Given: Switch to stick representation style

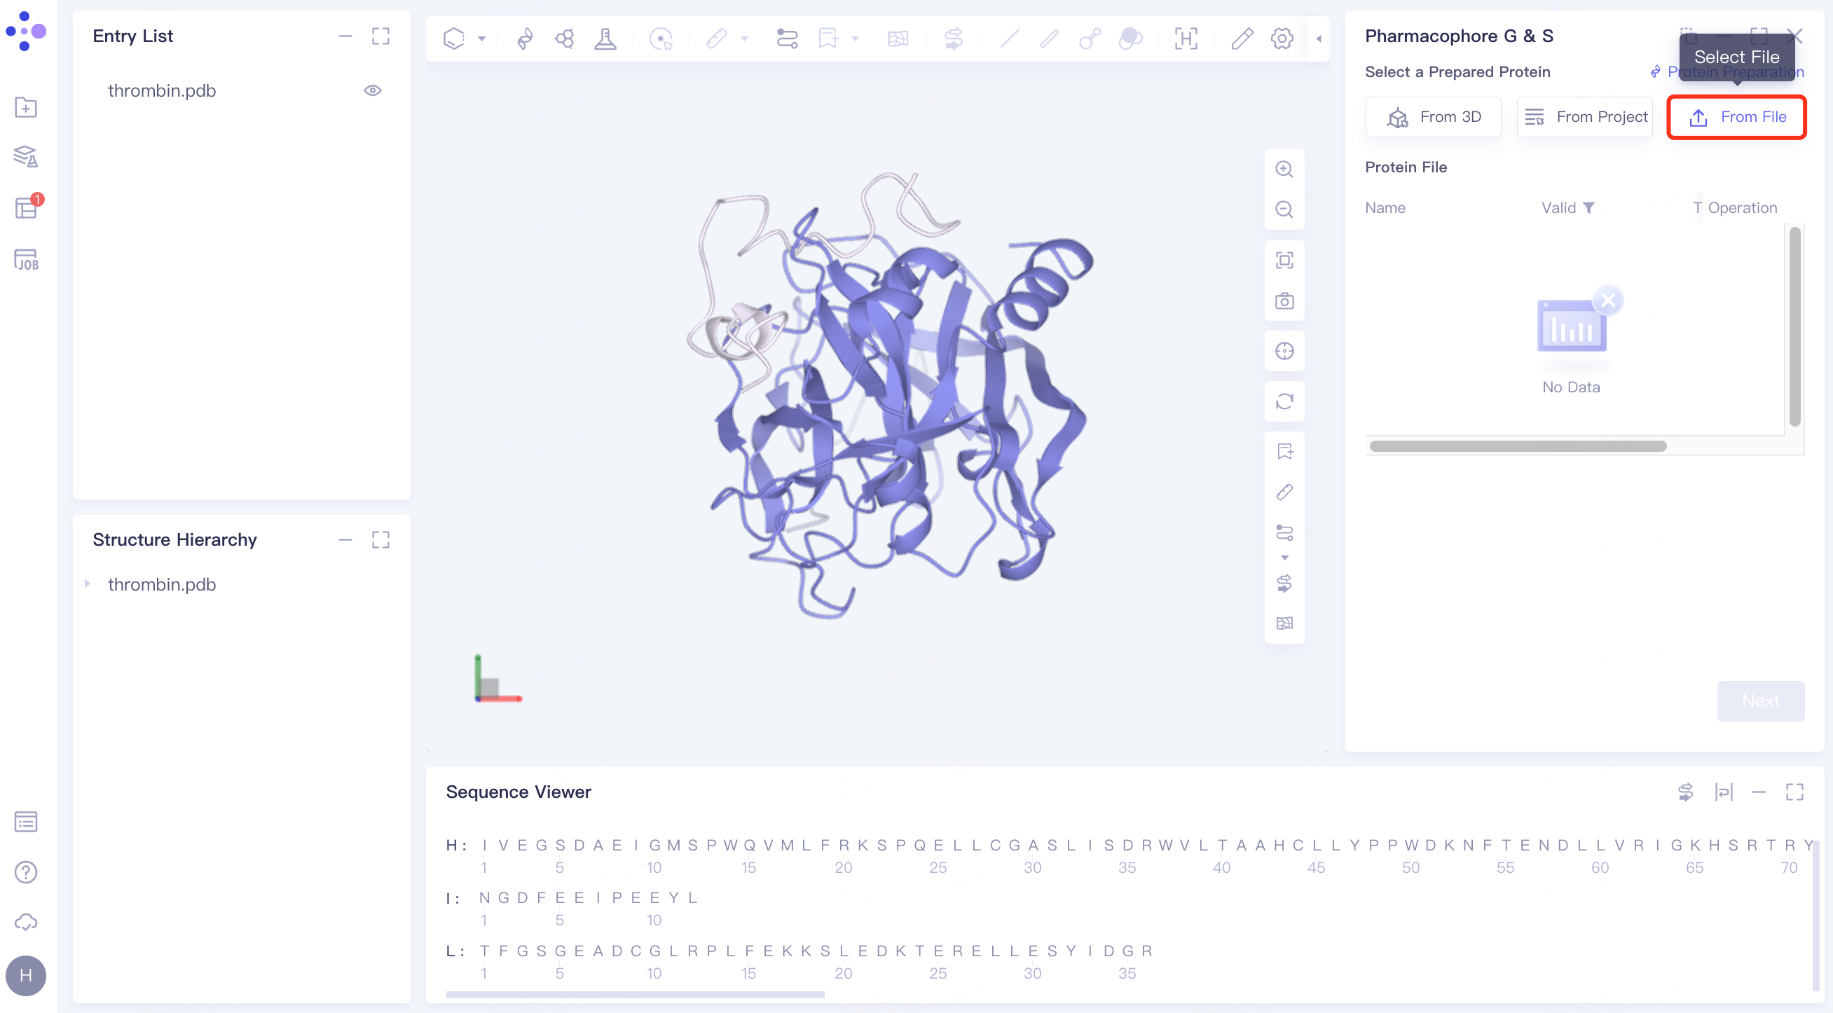Looking at the screenshot, I should [x=1050, y=39].
